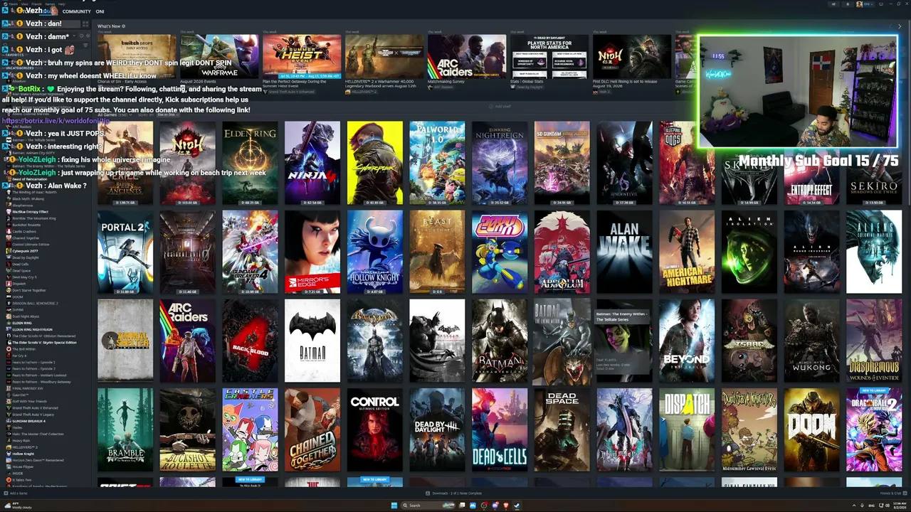The width and height of the screenshot is (911, 512).
Task: Open the Buckshot Roulette game cover
Action: coord(187,430)
